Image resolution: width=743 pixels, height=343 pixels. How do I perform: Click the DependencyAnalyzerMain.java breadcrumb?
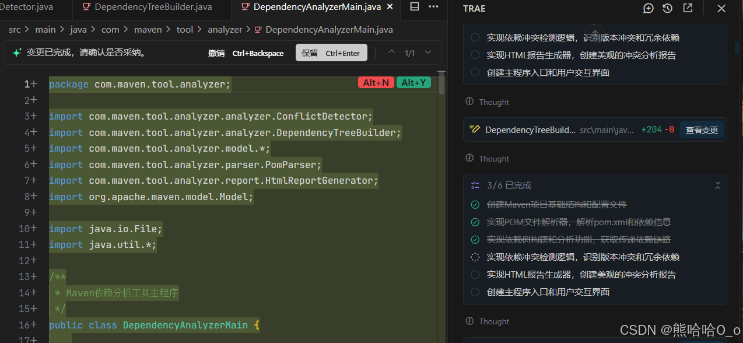pyautogui.click(x=329, y=29)
